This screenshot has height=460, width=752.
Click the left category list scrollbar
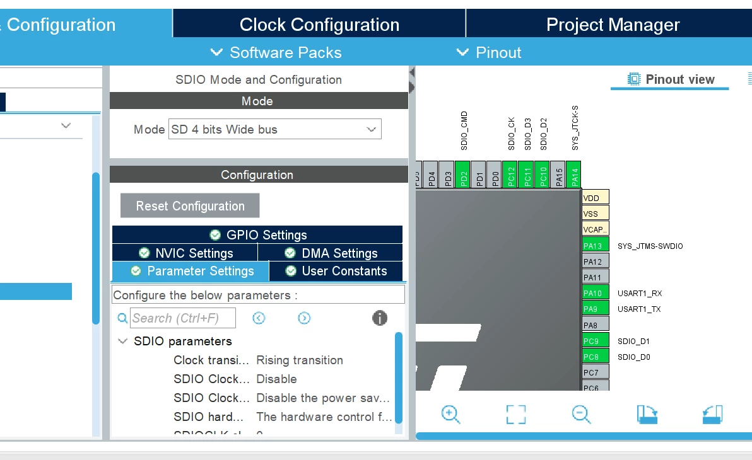click(x=96, y=248)
